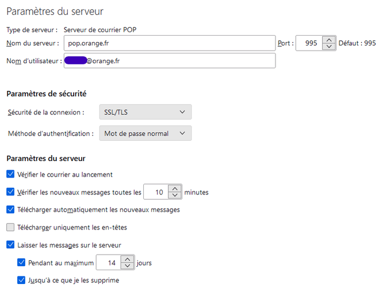Select the Port number field
This screenshot has width=379, height=288.
pyautogui.click(x=308, y=43)
